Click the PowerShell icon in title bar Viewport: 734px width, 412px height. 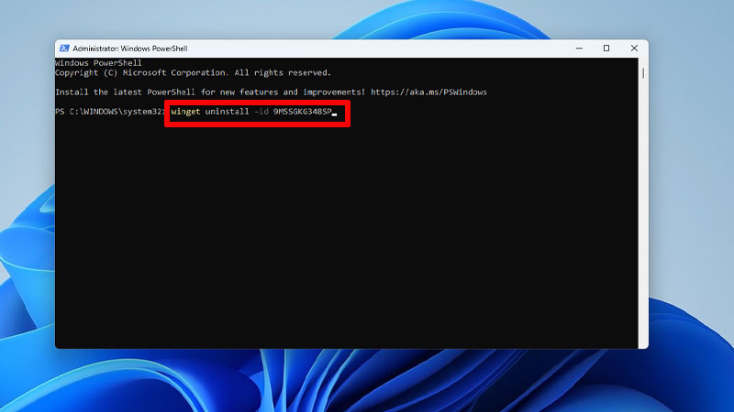[x=64, y=49]
